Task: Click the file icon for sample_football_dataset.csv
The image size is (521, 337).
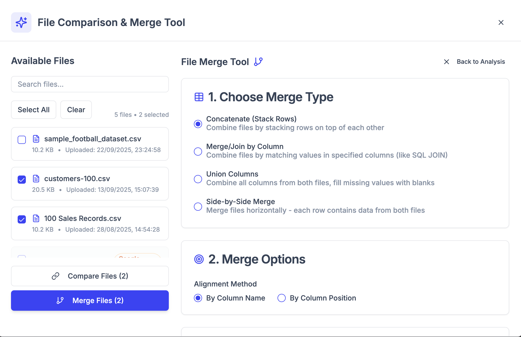Action: coord(36,139)
